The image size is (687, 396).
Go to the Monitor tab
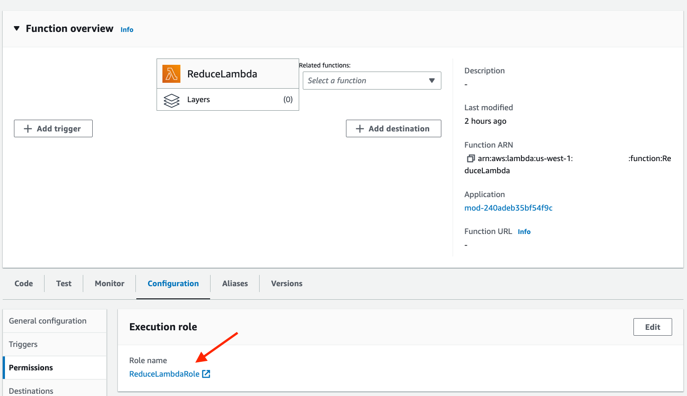[109, 283]
